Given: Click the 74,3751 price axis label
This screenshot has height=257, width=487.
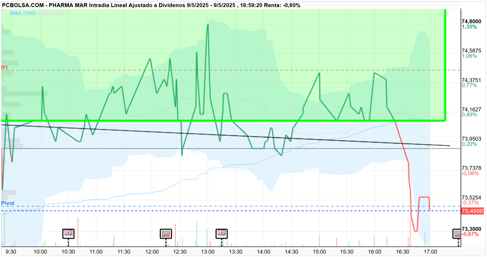Looking at the screenshot, I should (x=471, y=80).
